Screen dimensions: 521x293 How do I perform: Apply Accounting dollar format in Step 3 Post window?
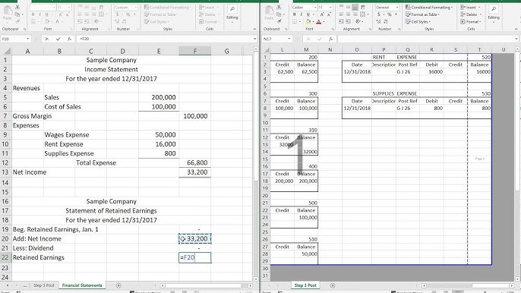click(x=379, y=14)
